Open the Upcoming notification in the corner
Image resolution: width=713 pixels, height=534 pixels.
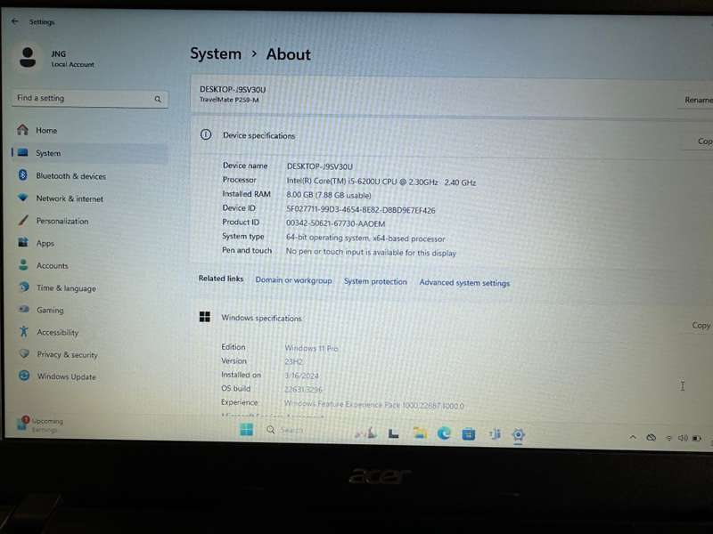(x=40, y=425)
